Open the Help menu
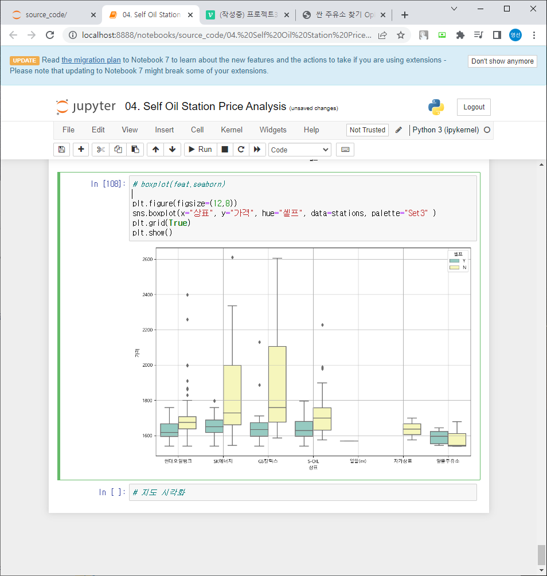This screenshot has width=547, height=576. point(311,130)
